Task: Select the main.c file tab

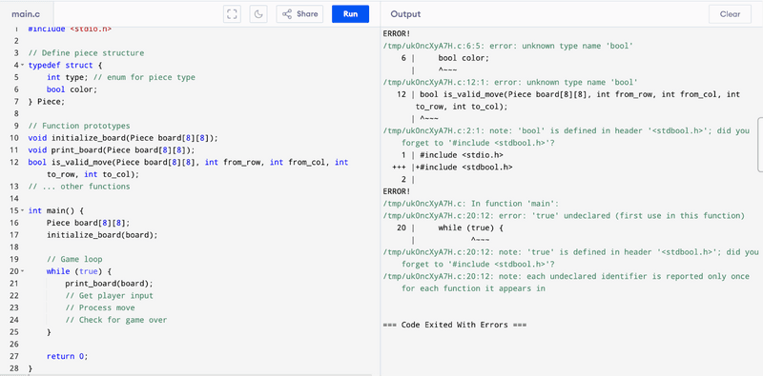Action: click(x=26, y=14)
